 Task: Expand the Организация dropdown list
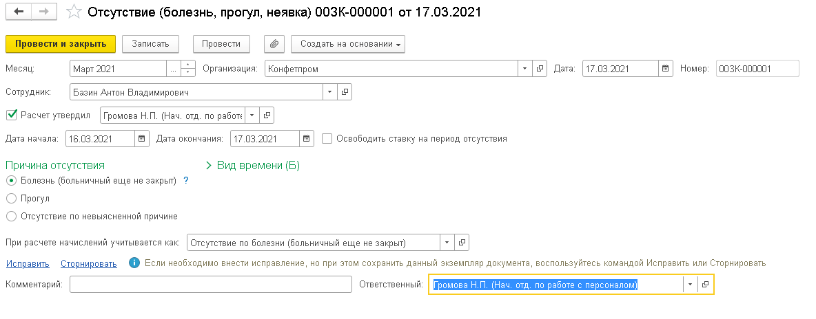point(524,69)
